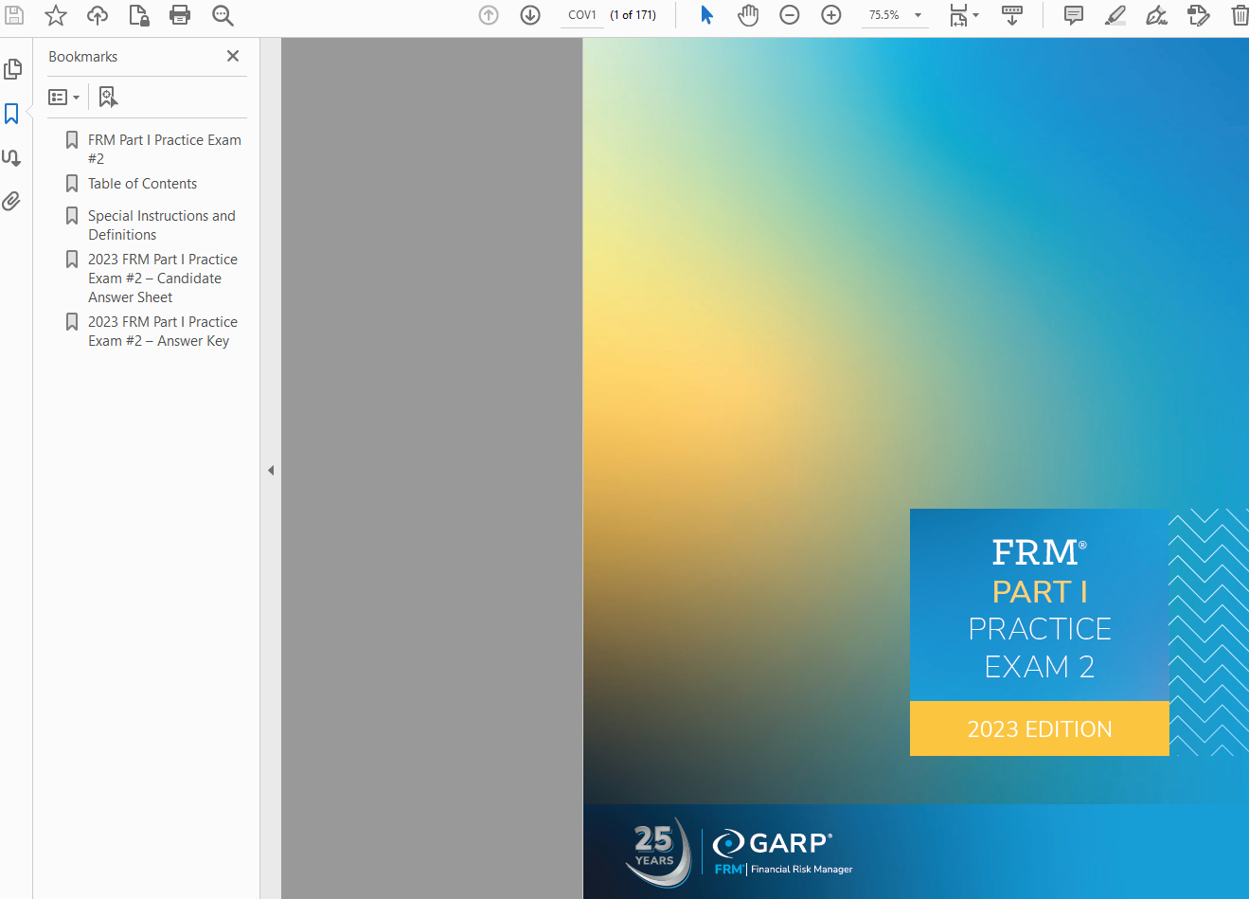Screen dimensions: 1249x899
Task: Add file to starred favorites
Action: pos(56,15)
